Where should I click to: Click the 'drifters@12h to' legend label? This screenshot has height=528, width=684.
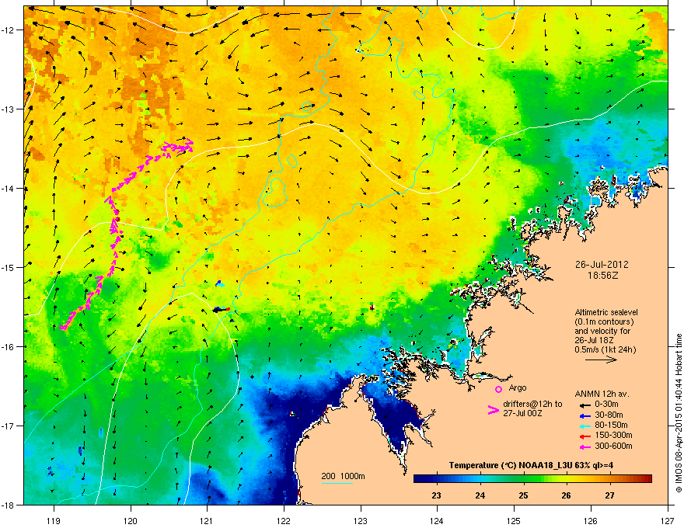532,405
